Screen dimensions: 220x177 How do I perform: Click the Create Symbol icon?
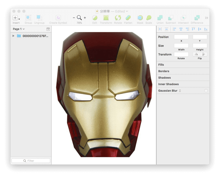pyautogui.click(x=58, y=18)
